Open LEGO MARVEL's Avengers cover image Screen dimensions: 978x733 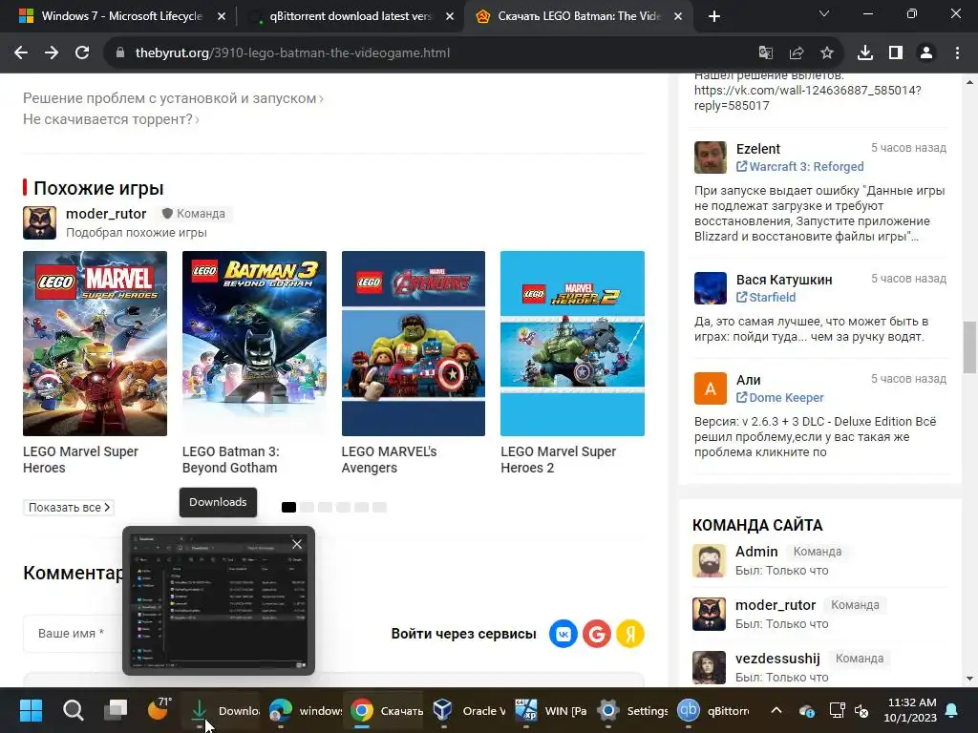413,344
